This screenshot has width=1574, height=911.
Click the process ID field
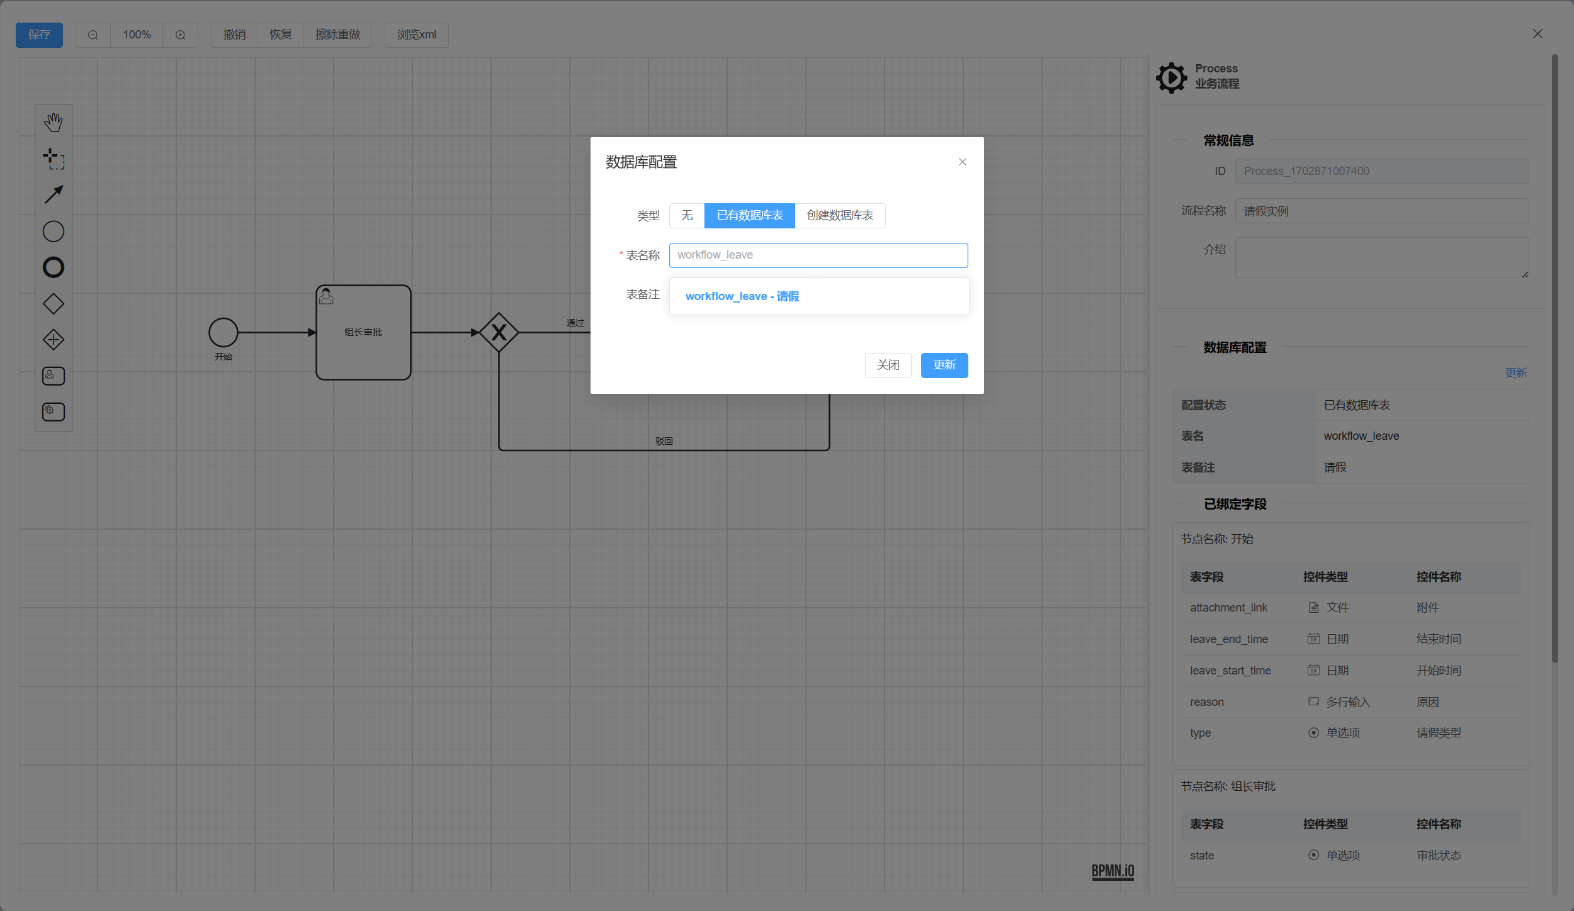[x=1381, y=171]
